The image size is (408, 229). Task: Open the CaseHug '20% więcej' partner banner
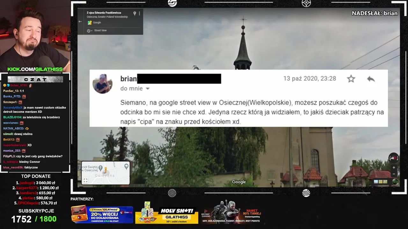(102, 214)
